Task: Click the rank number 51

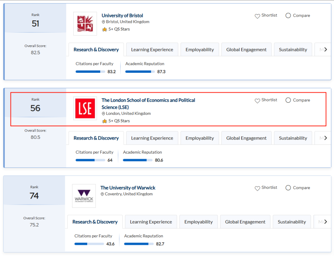Action: click(35, 24)
